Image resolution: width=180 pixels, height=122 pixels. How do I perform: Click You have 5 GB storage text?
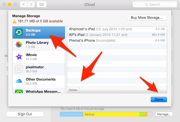82,109
